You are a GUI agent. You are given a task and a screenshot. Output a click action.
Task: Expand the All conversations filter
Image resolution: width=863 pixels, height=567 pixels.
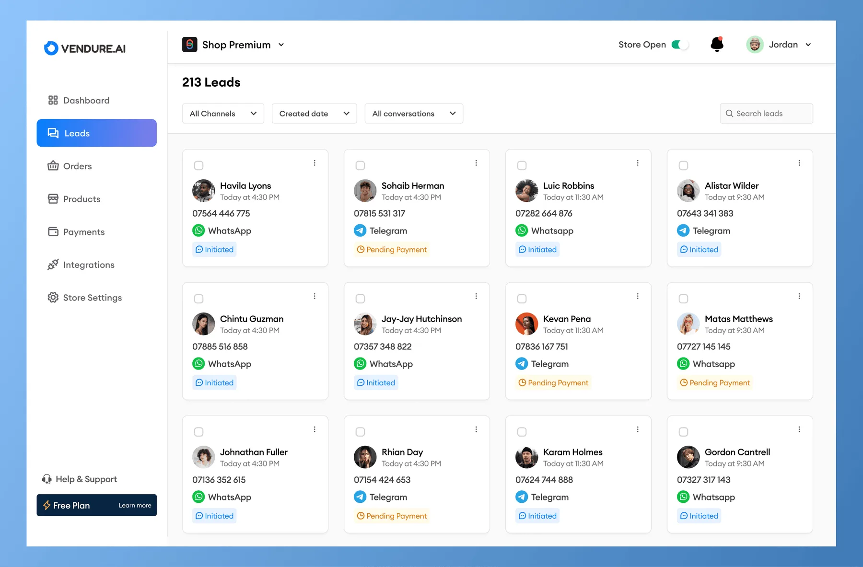point(414,114)
